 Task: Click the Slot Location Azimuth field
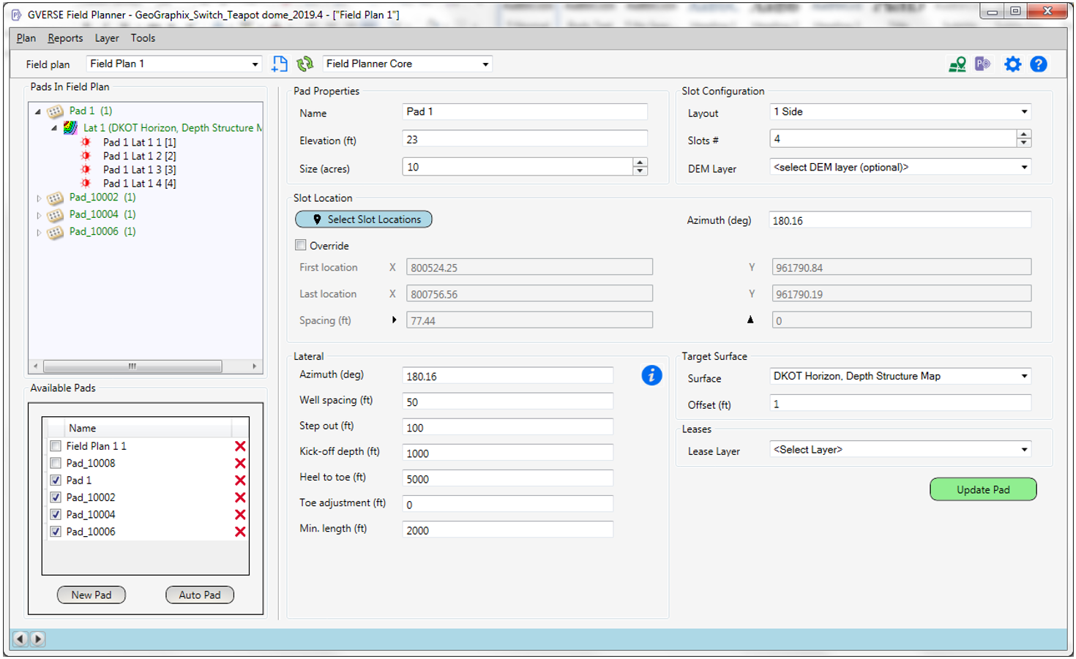pyautogui.click(x=900, y=220)
